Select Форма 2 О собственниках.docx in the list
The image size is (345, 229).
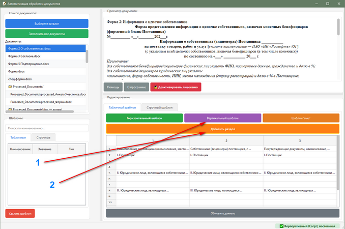click(45, 48)
